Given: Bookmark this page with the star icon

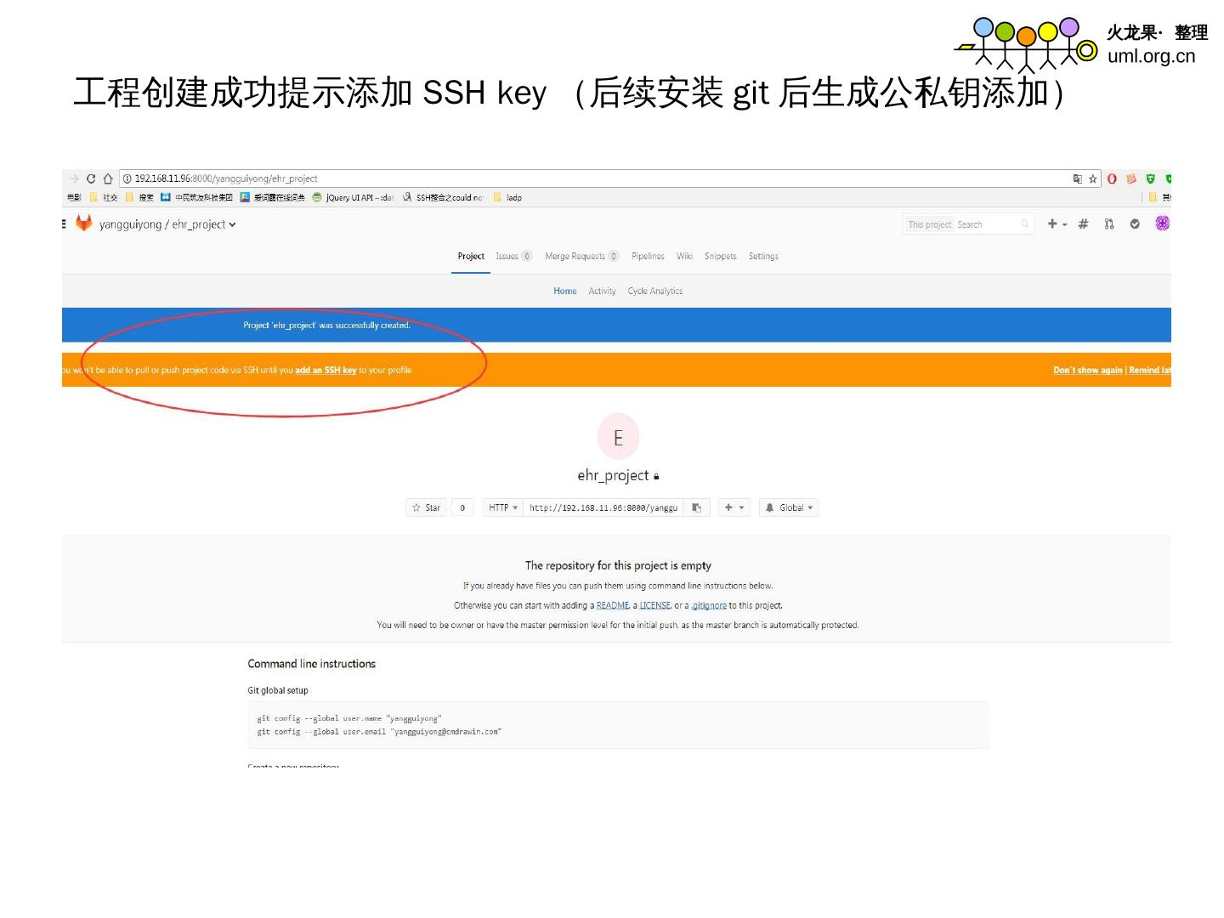Looking at the screenshot, I should [1093, 178].
